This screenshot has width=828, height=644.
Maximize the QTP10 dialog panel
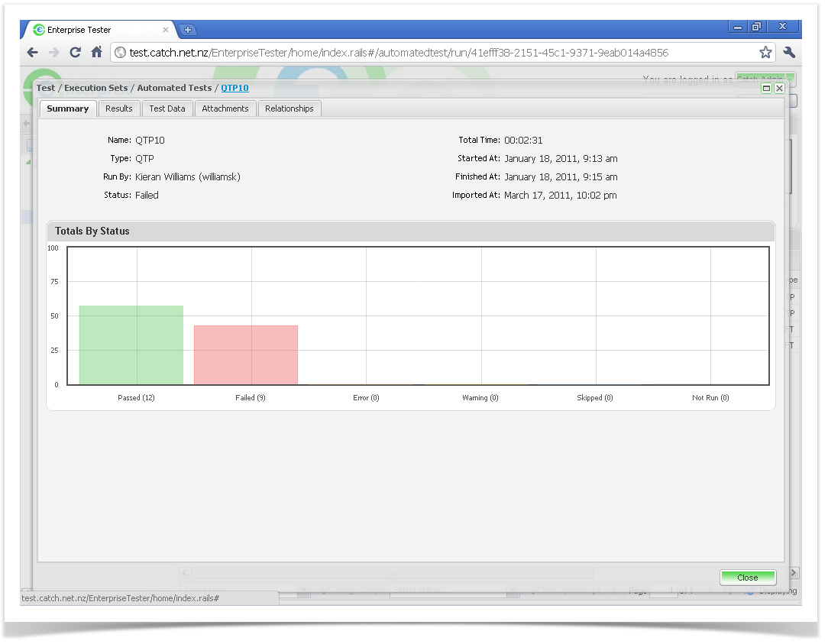click(767, 89)
